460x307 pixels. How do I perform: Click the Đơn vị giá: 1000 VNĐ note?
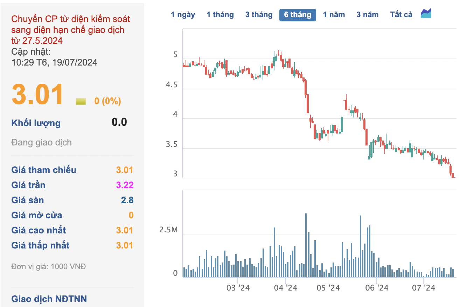point(49,266)
